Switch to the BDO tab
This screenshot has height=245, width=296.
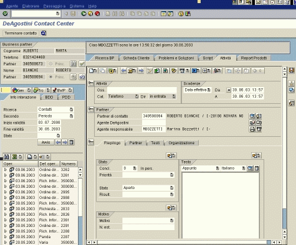pos(49,97)
